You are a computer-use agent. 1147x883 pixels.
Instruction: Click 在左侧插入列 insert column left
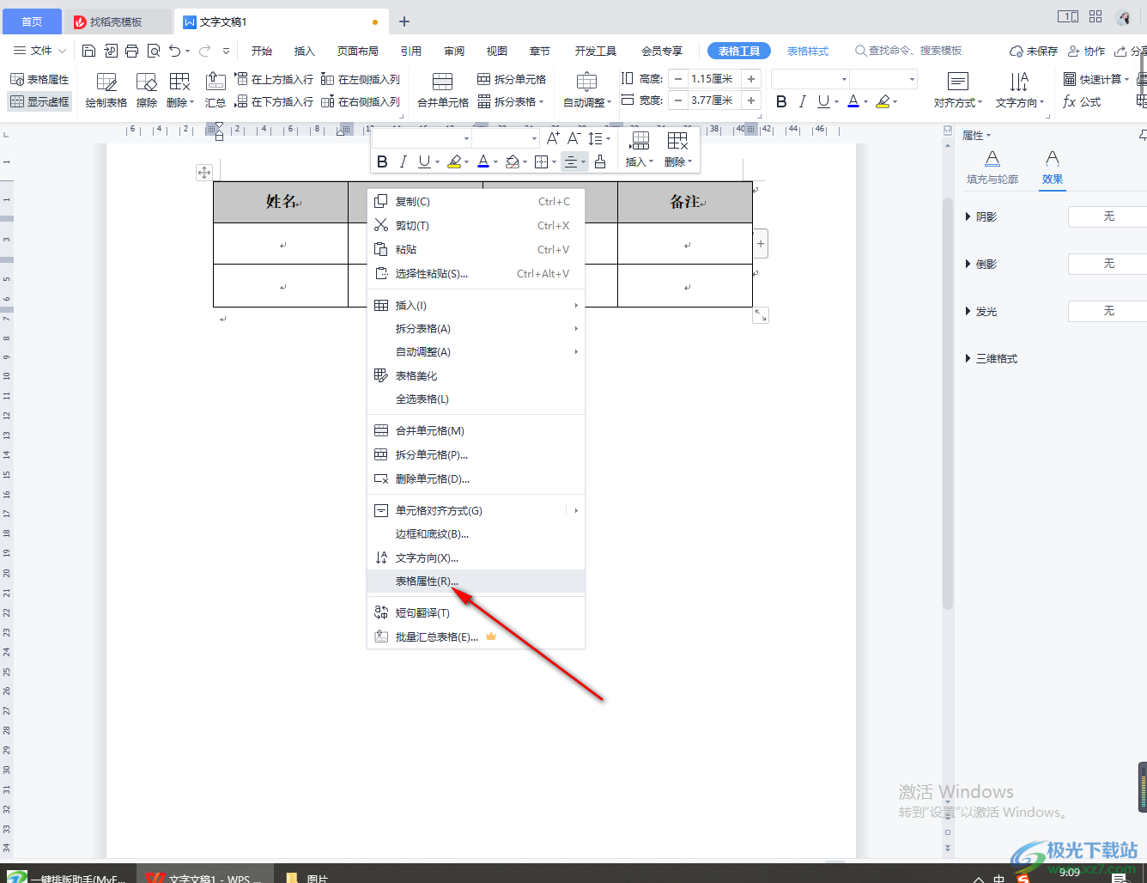click(x=361, y=79)
